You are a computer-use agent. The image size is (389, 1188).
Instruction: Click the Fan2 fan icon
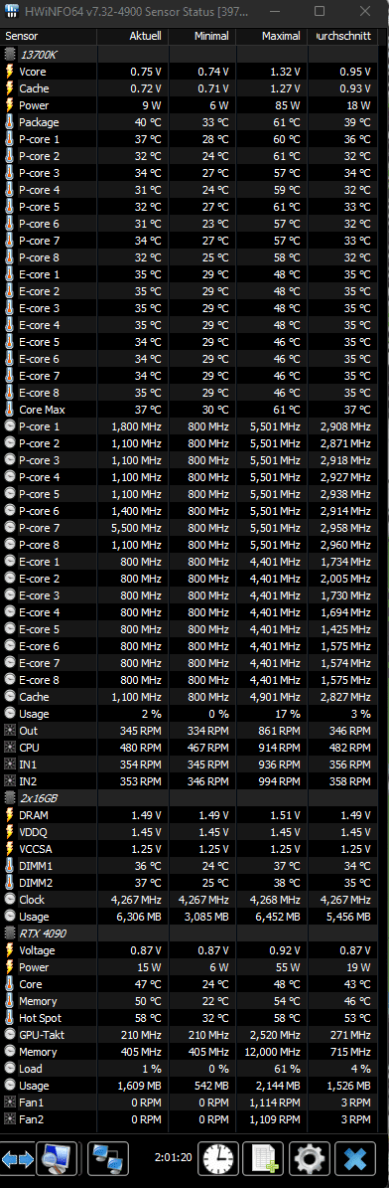pos(10,1119)
